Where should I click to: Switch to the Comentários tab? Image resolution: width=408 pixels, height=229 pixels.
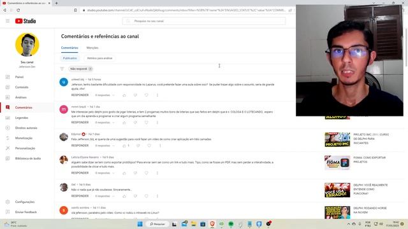[x=69, y=48]
